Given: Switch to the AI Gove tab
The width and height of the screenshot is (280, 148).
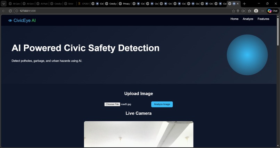Looking at the screenshot, I should click(x=28, y=3).
